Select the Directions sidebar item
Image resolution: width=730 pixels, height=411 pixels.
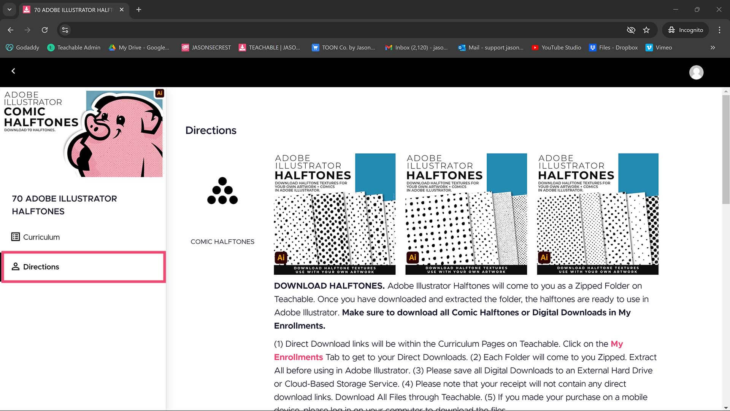click(83, 267)
